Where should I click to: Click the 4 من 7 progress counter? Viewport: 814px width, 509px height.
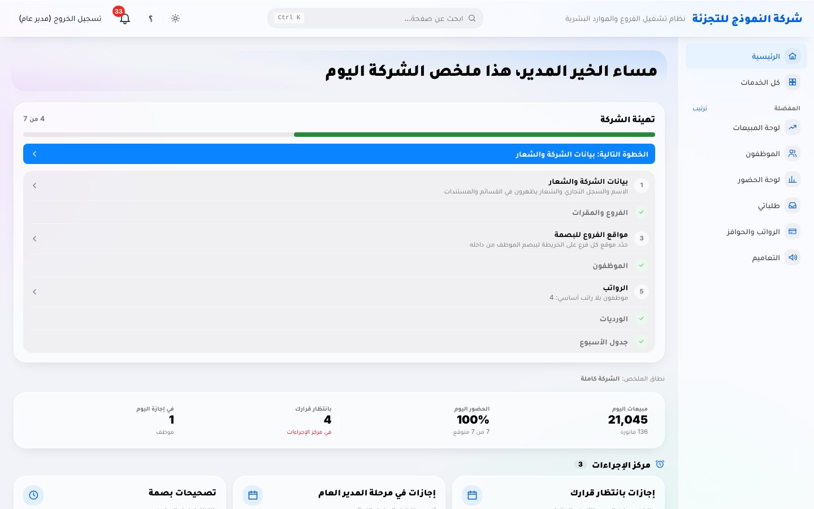click(34, 119)
